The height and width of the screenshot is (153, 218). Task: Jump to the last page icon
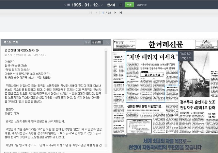[121, 13]
